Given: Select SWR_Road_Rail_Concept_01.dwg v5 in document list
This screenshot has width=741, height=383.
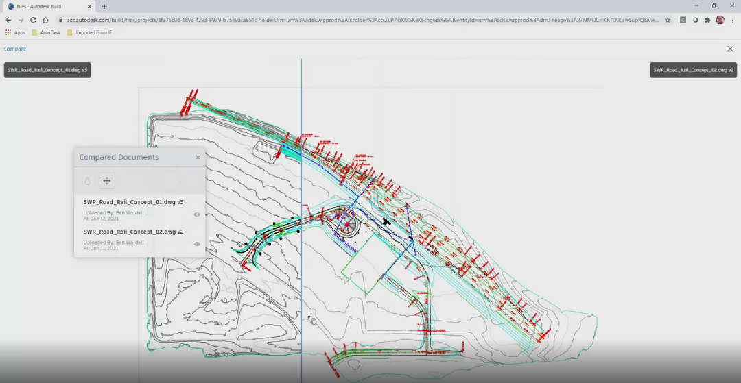Looking at the screenshot, I should [x=133, y=202].
